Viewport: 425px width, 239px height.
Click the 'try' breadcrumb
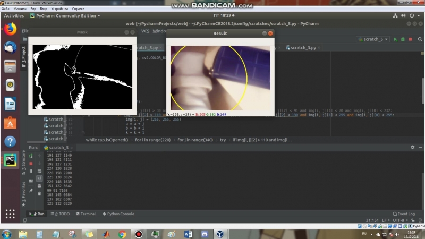(223, 140)
